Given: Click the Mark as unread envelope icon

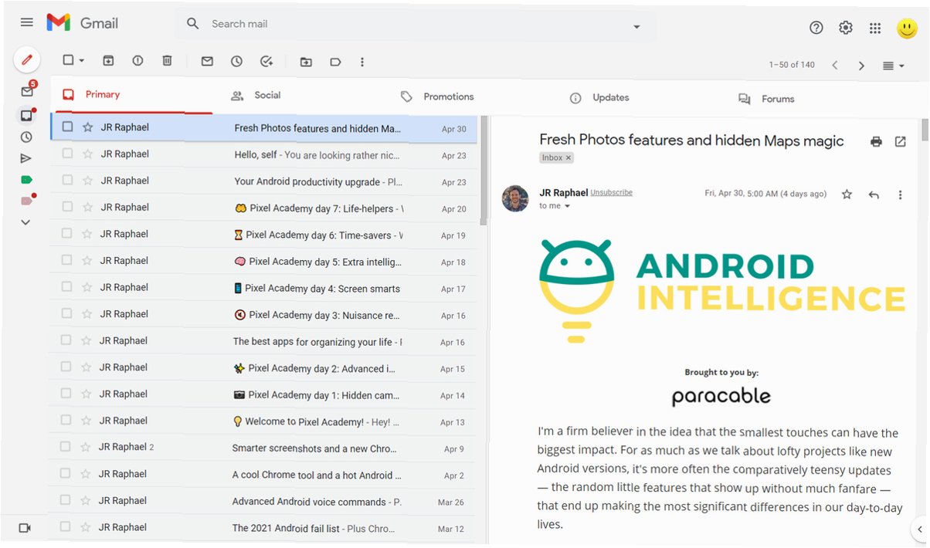Looking at the screenshot, I should click(x=207, y=61).
